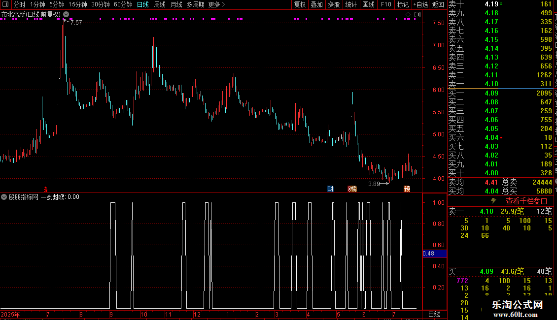Click the 预 forecast marker icon

407,189
